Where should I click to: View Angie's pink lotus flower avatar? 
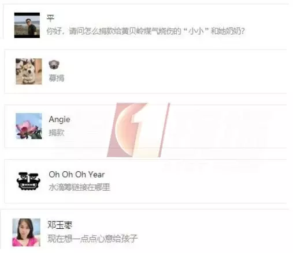click(x=29, y=126)
